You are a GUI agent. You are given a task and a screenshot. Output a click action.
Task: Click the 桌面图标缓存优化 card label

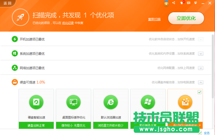click(73, 117)
